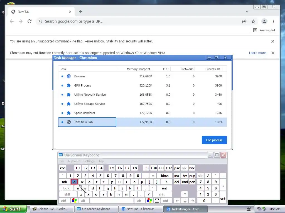This screenshot has width=285, height=213.
Task: Switch to On-Screen Keyboard taskbar item
Action: click(x=96, y=209)
